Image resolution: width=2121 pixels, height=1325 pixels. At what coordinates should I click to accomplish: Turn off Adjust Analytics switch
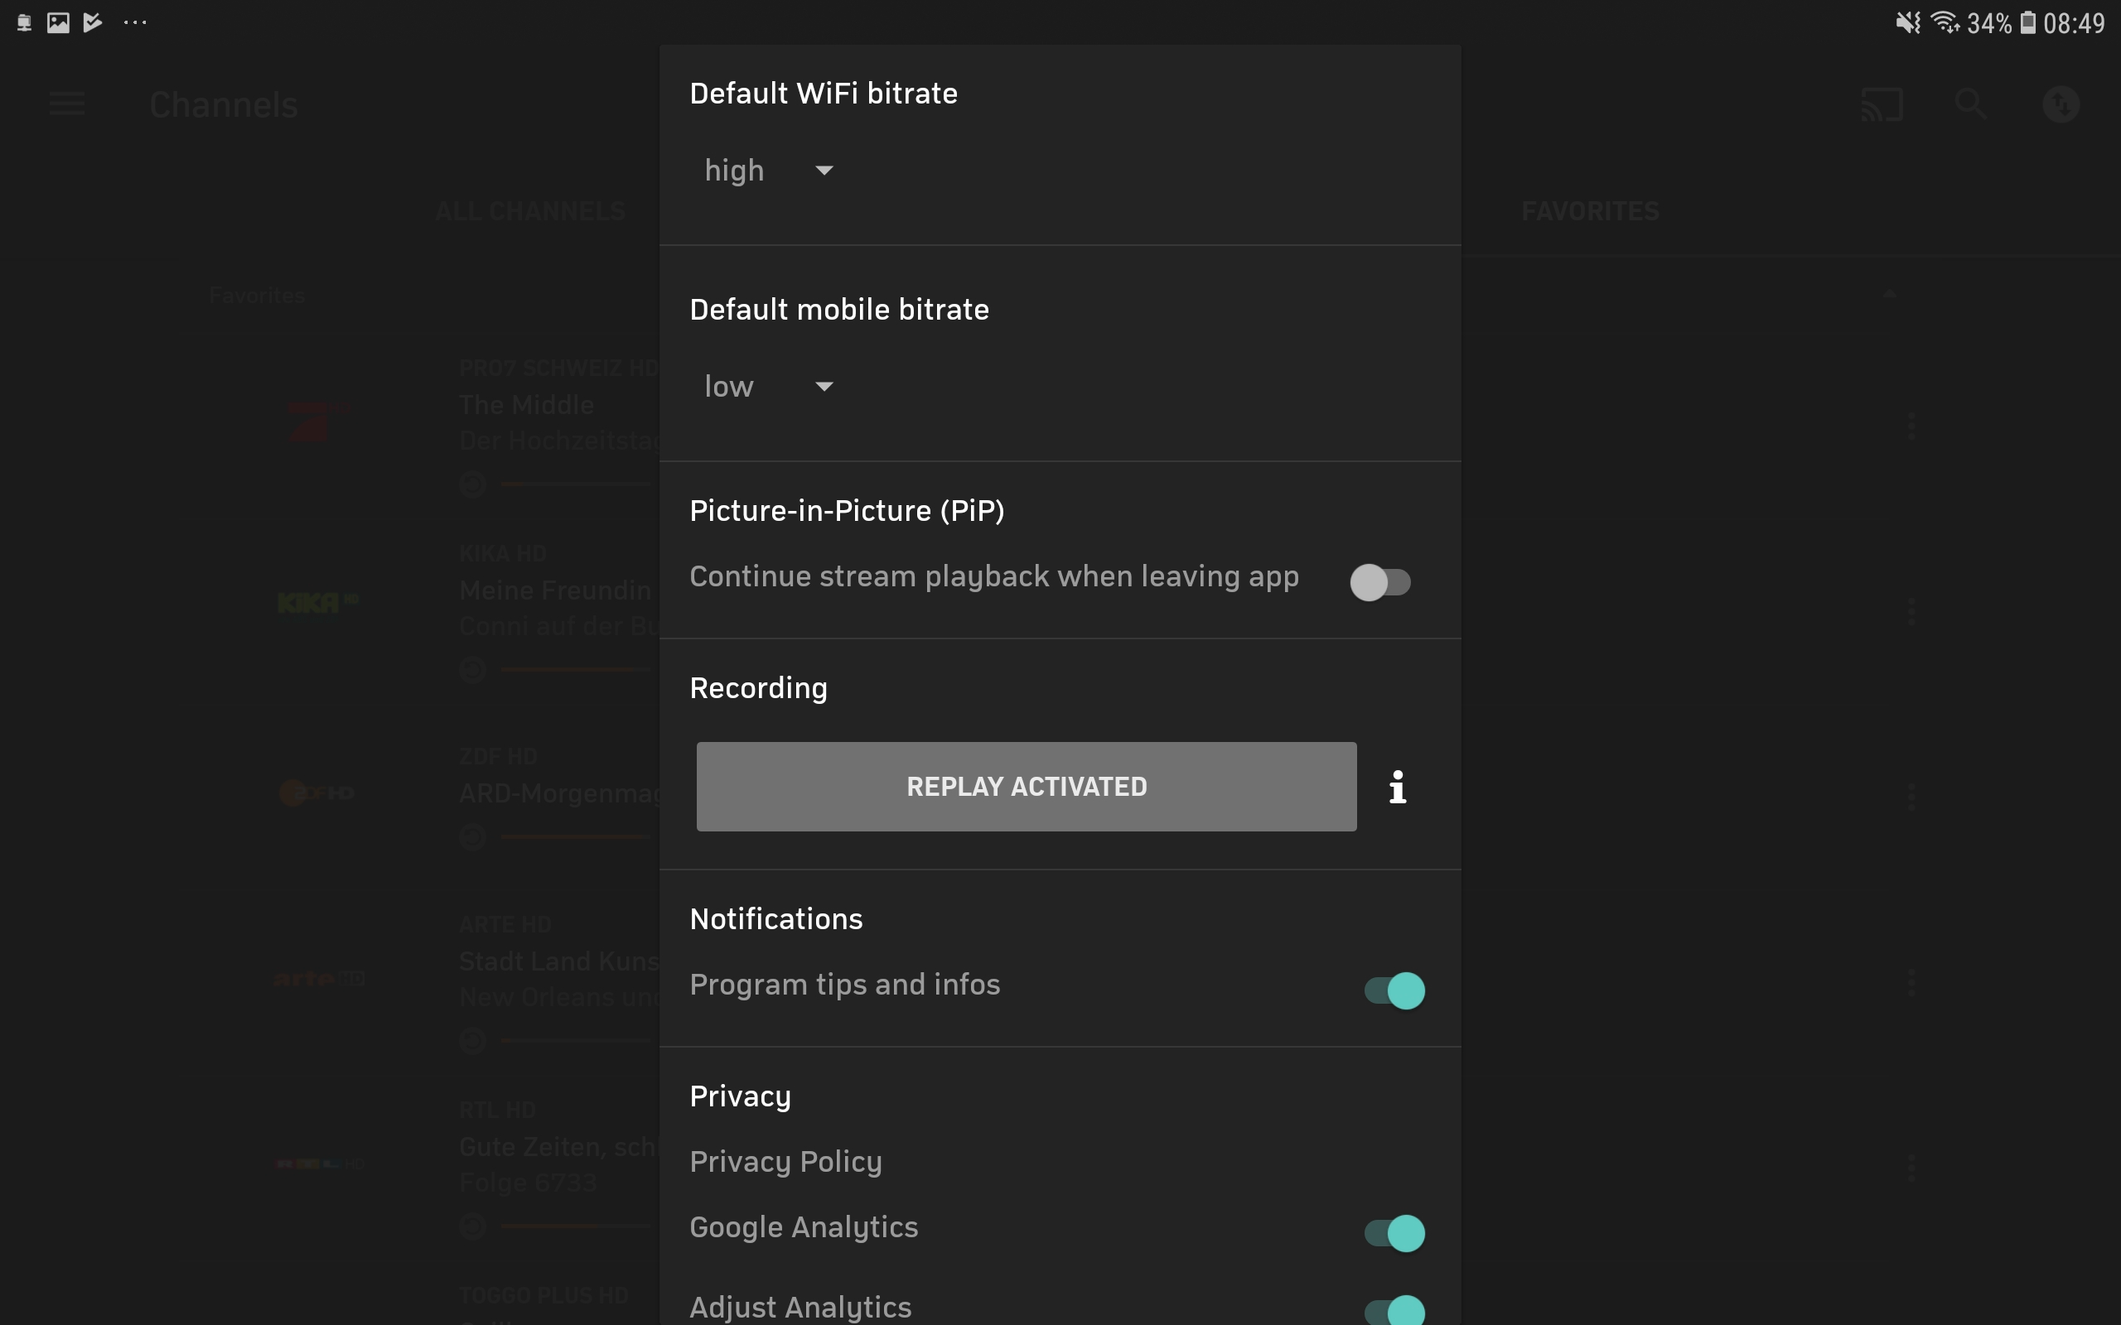pos(1394,1311)
